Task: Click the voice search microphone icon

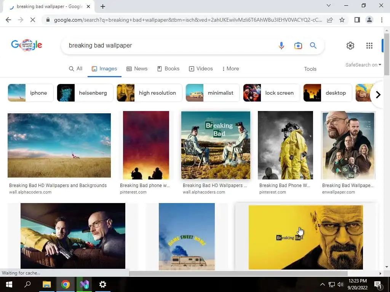Action: (281, 46)
